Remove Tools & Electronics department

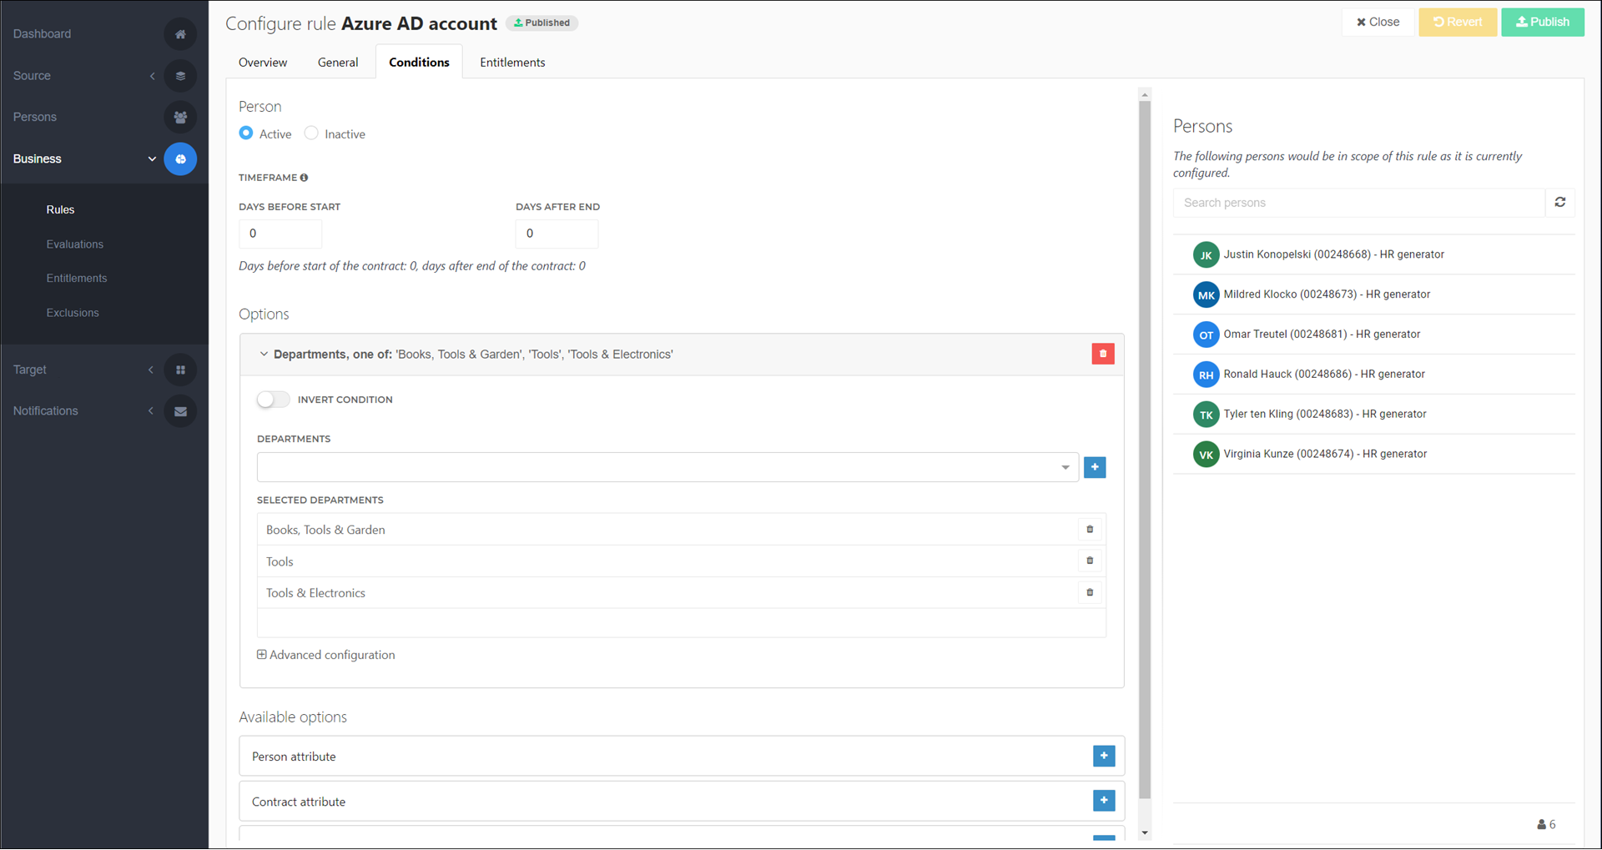click(1090, 593)
